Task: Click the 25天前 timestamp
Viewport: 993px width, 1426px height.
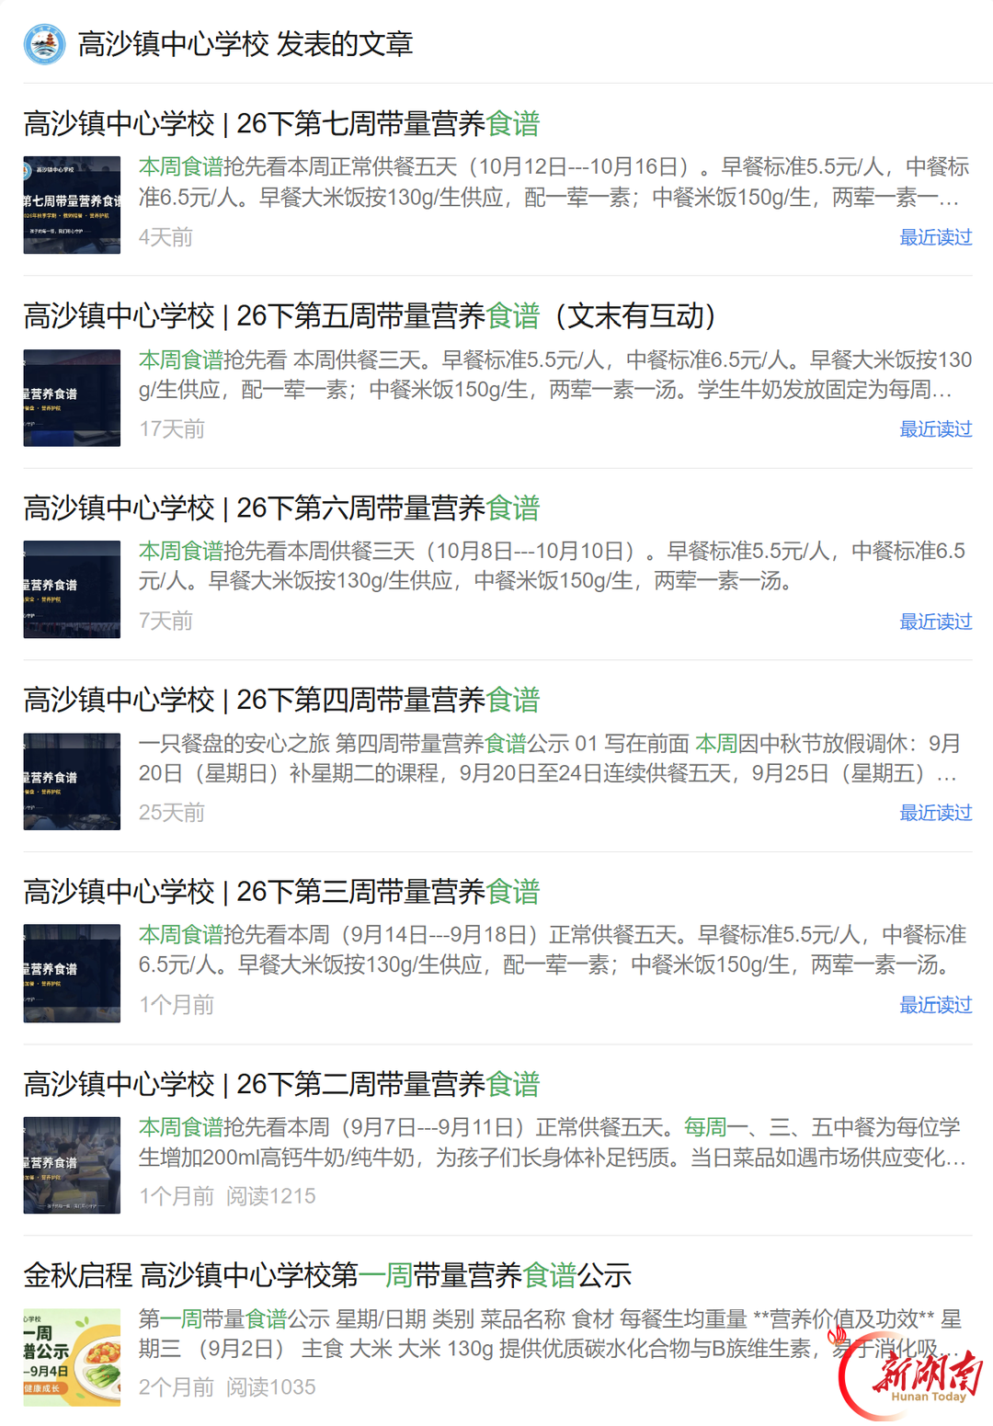Action: [x=172, y=813]
